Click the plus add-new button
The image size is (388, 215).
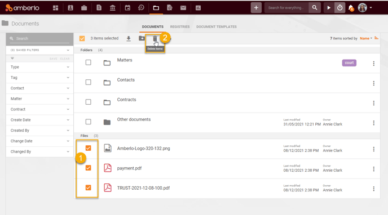(256, 8)
